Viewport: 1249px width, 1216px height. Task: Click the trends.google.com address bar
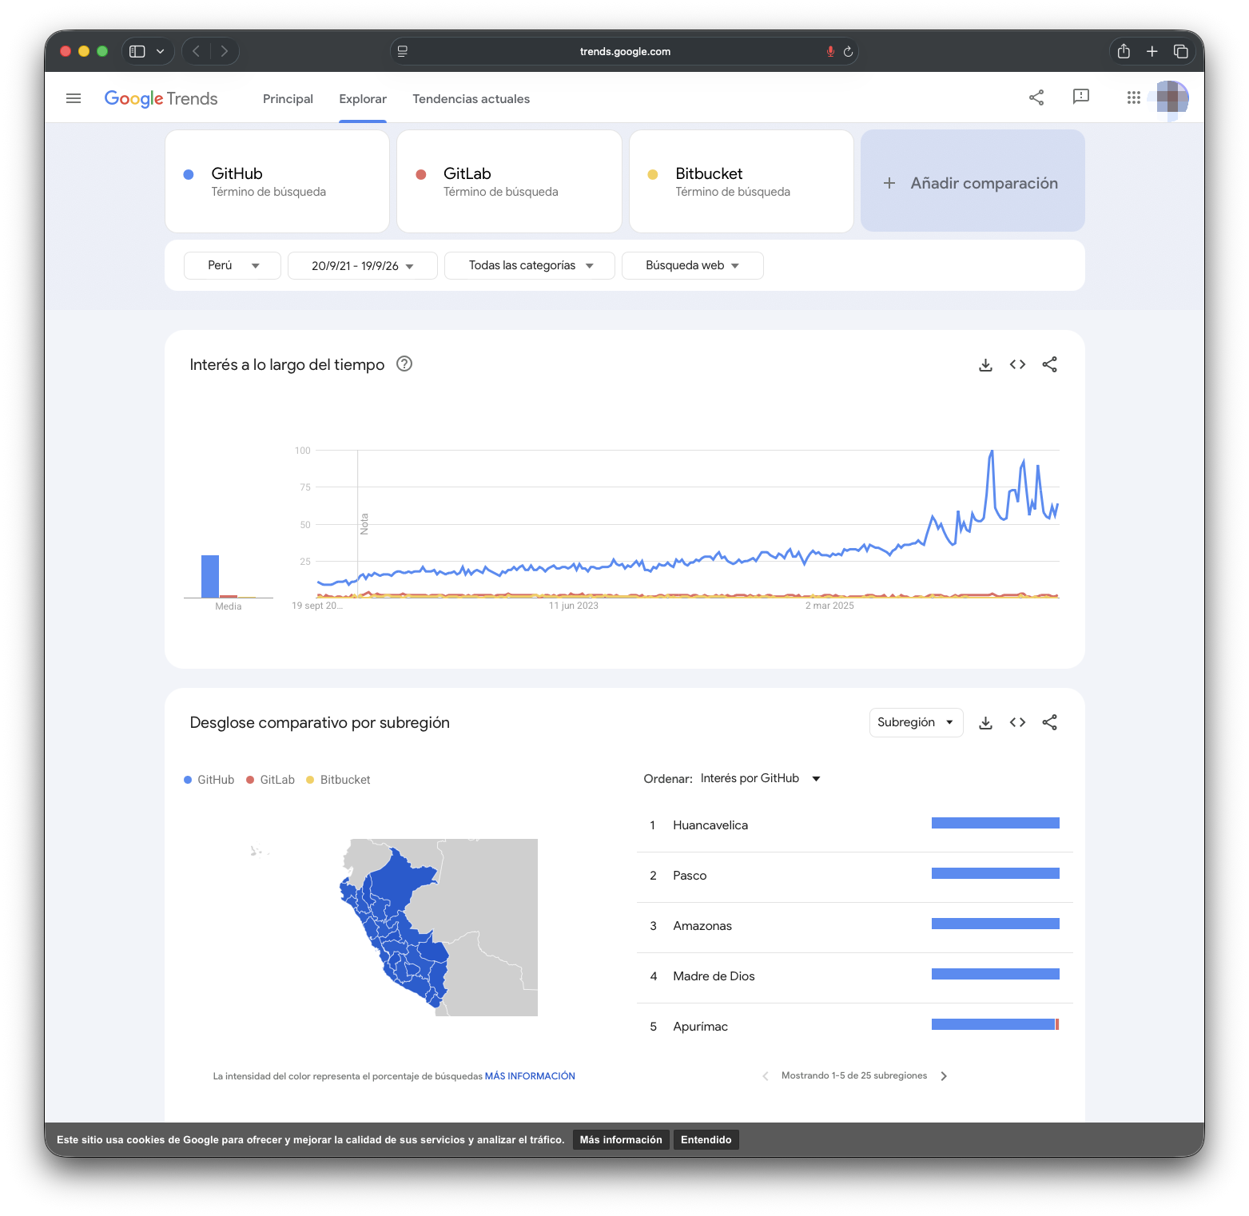[625, 51]
